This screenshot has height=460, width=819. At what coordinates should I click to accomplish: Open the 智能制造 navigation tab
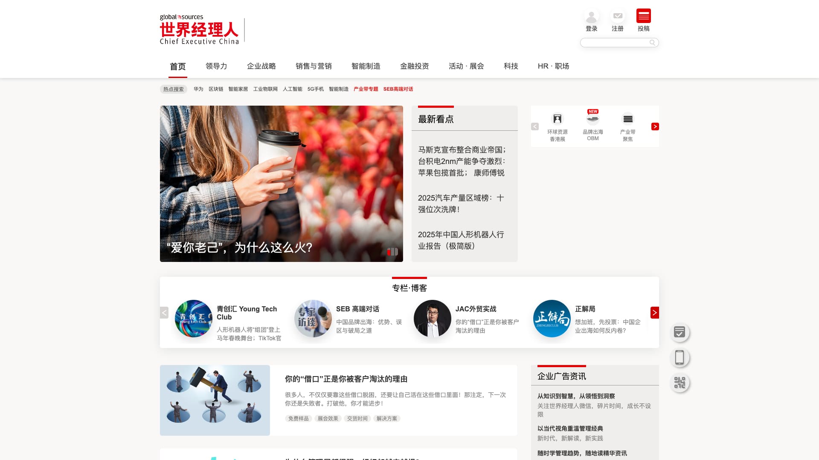coord(366,66)
